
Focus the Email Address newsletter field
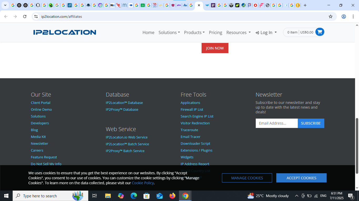coord(277,123)
